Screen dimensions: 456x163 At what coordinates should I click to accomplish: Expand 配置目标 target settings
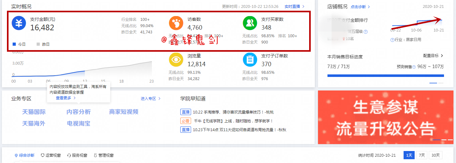tap(433, 56)
